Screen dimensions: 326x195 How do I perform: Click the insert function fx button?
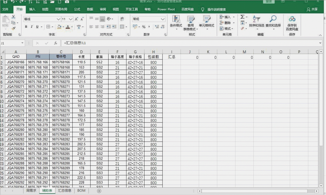pos(56,43)
